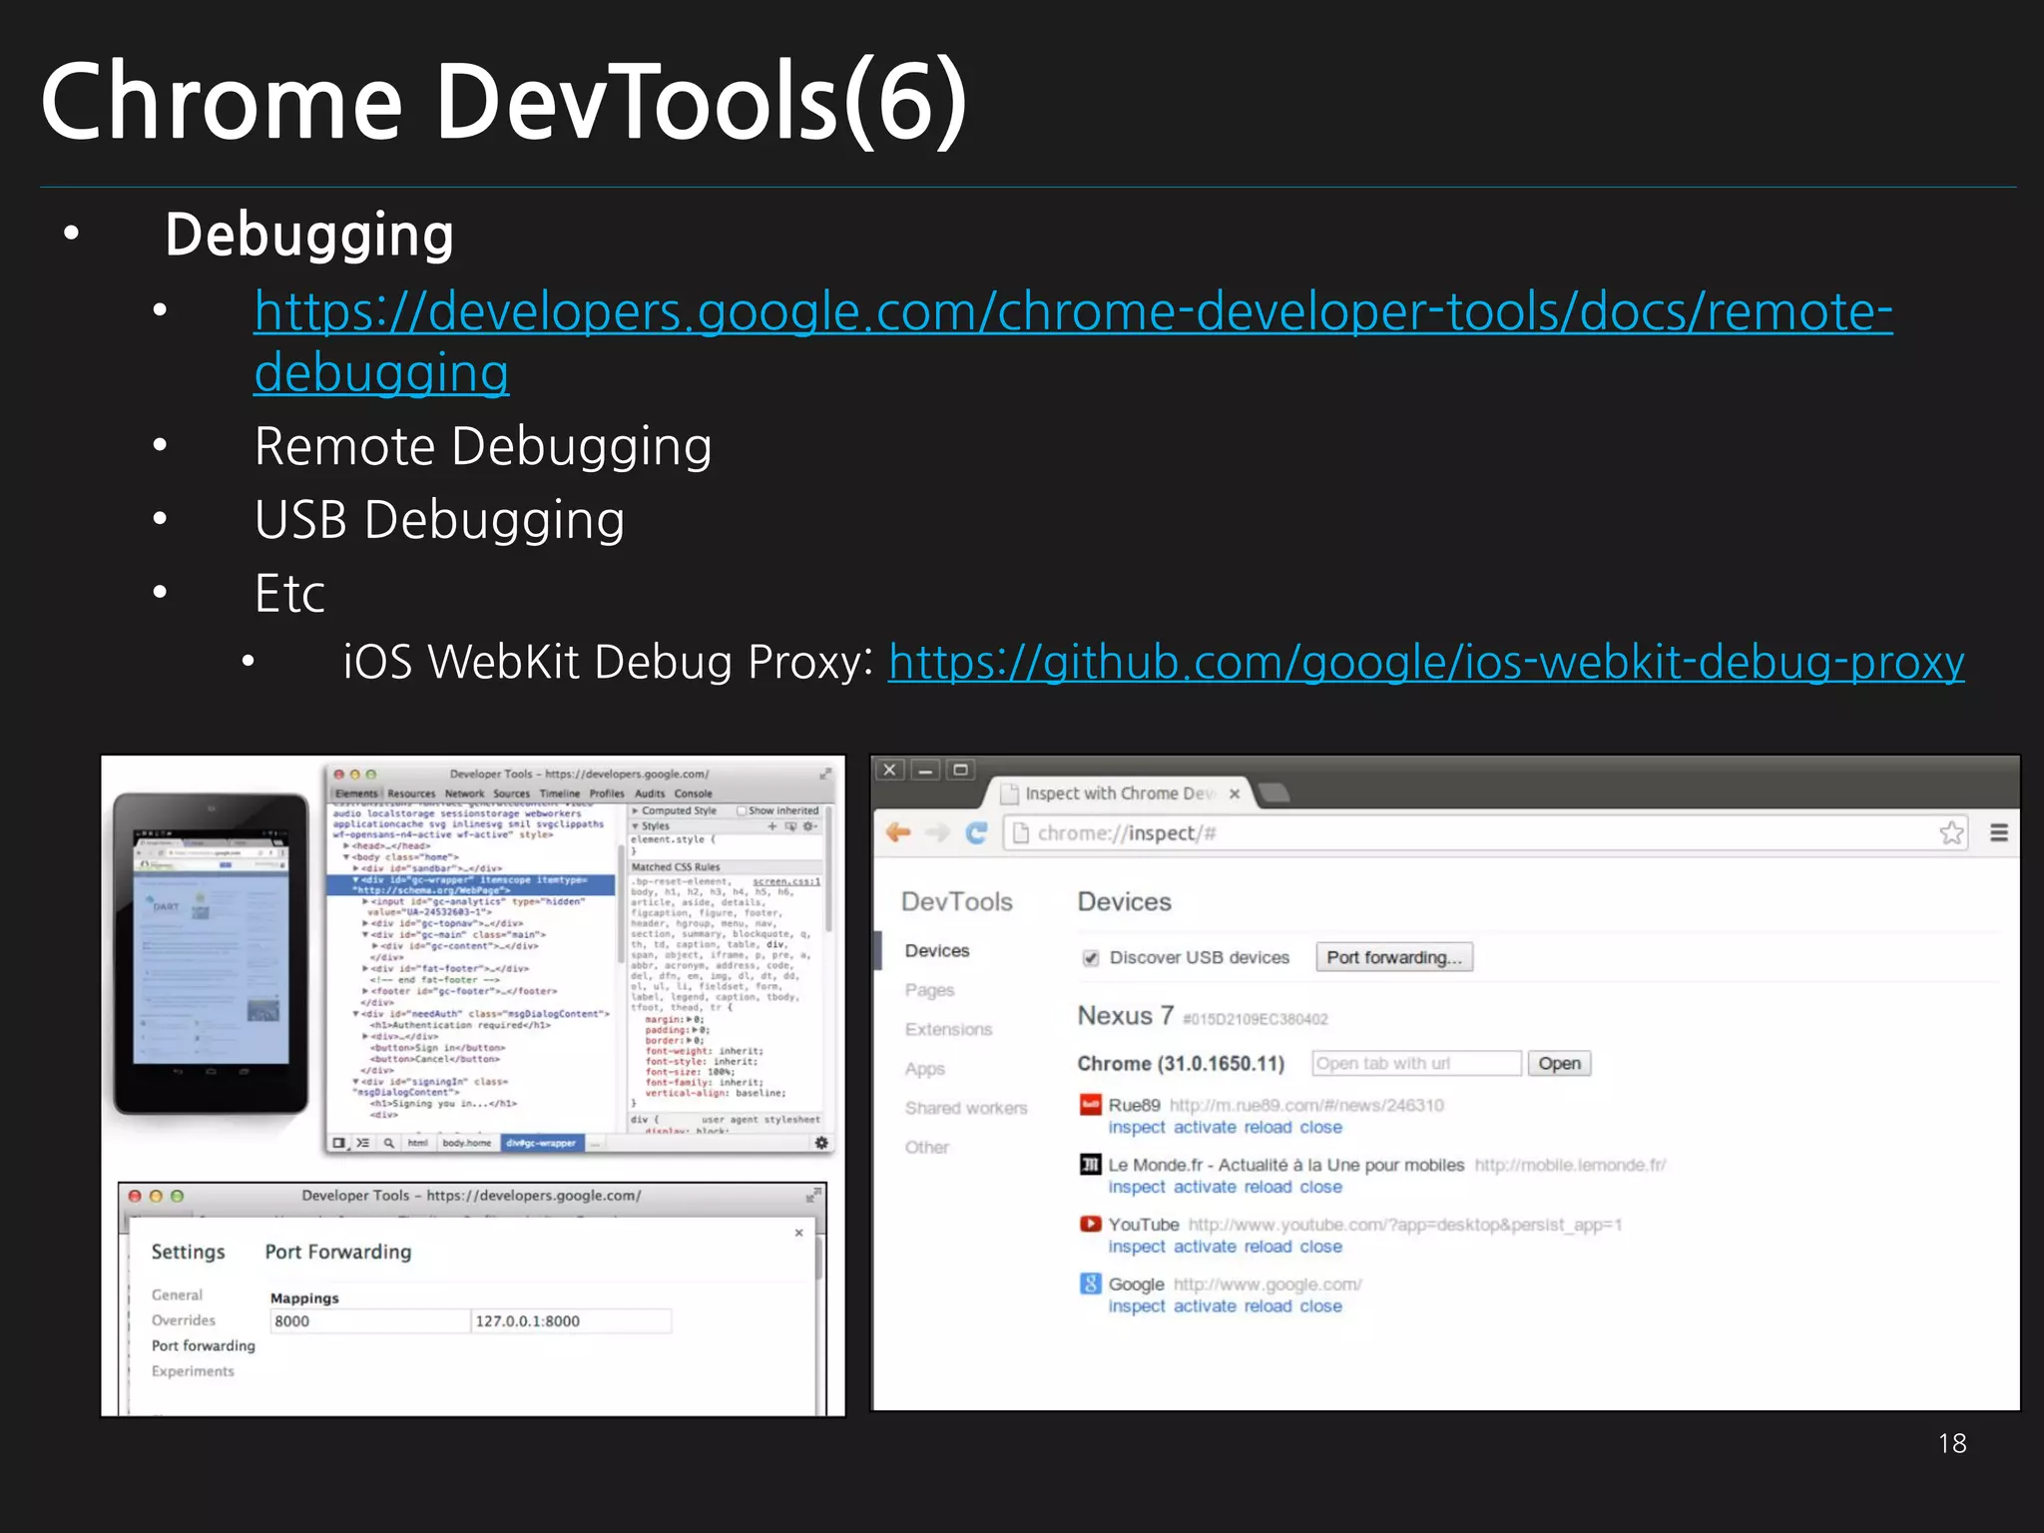Viewport: 2044px width, 1533px height.
Task: Switch to Audits tab in Developer Tools
Action: pos(650,793)
